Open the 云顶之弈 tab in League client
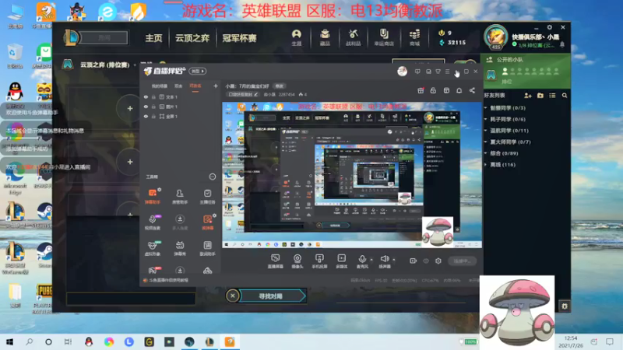The width and height of the screenshot is (623, 350). pos(192,38)
